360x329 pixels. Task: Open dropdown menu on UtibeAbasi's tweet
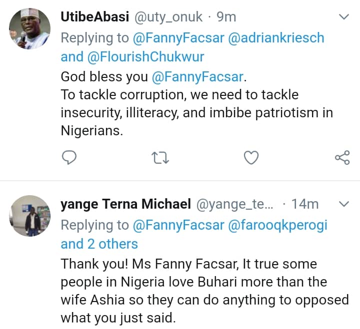(344, 17)
